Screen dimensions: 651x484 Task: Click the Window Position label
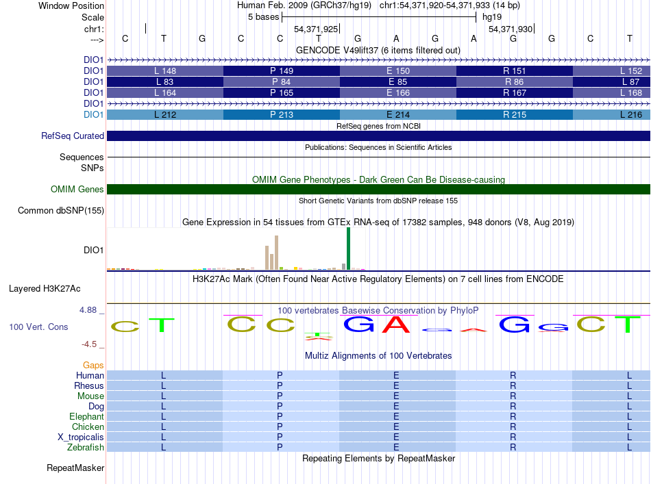point(71,5)
